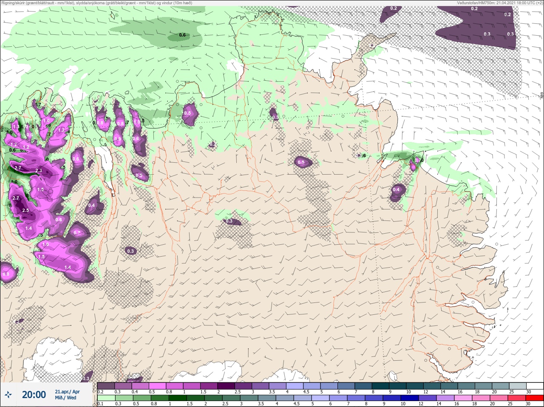Select lower legend medium green swatch at 0.5
Screen dimensions: 544x407
click(142, 398)
